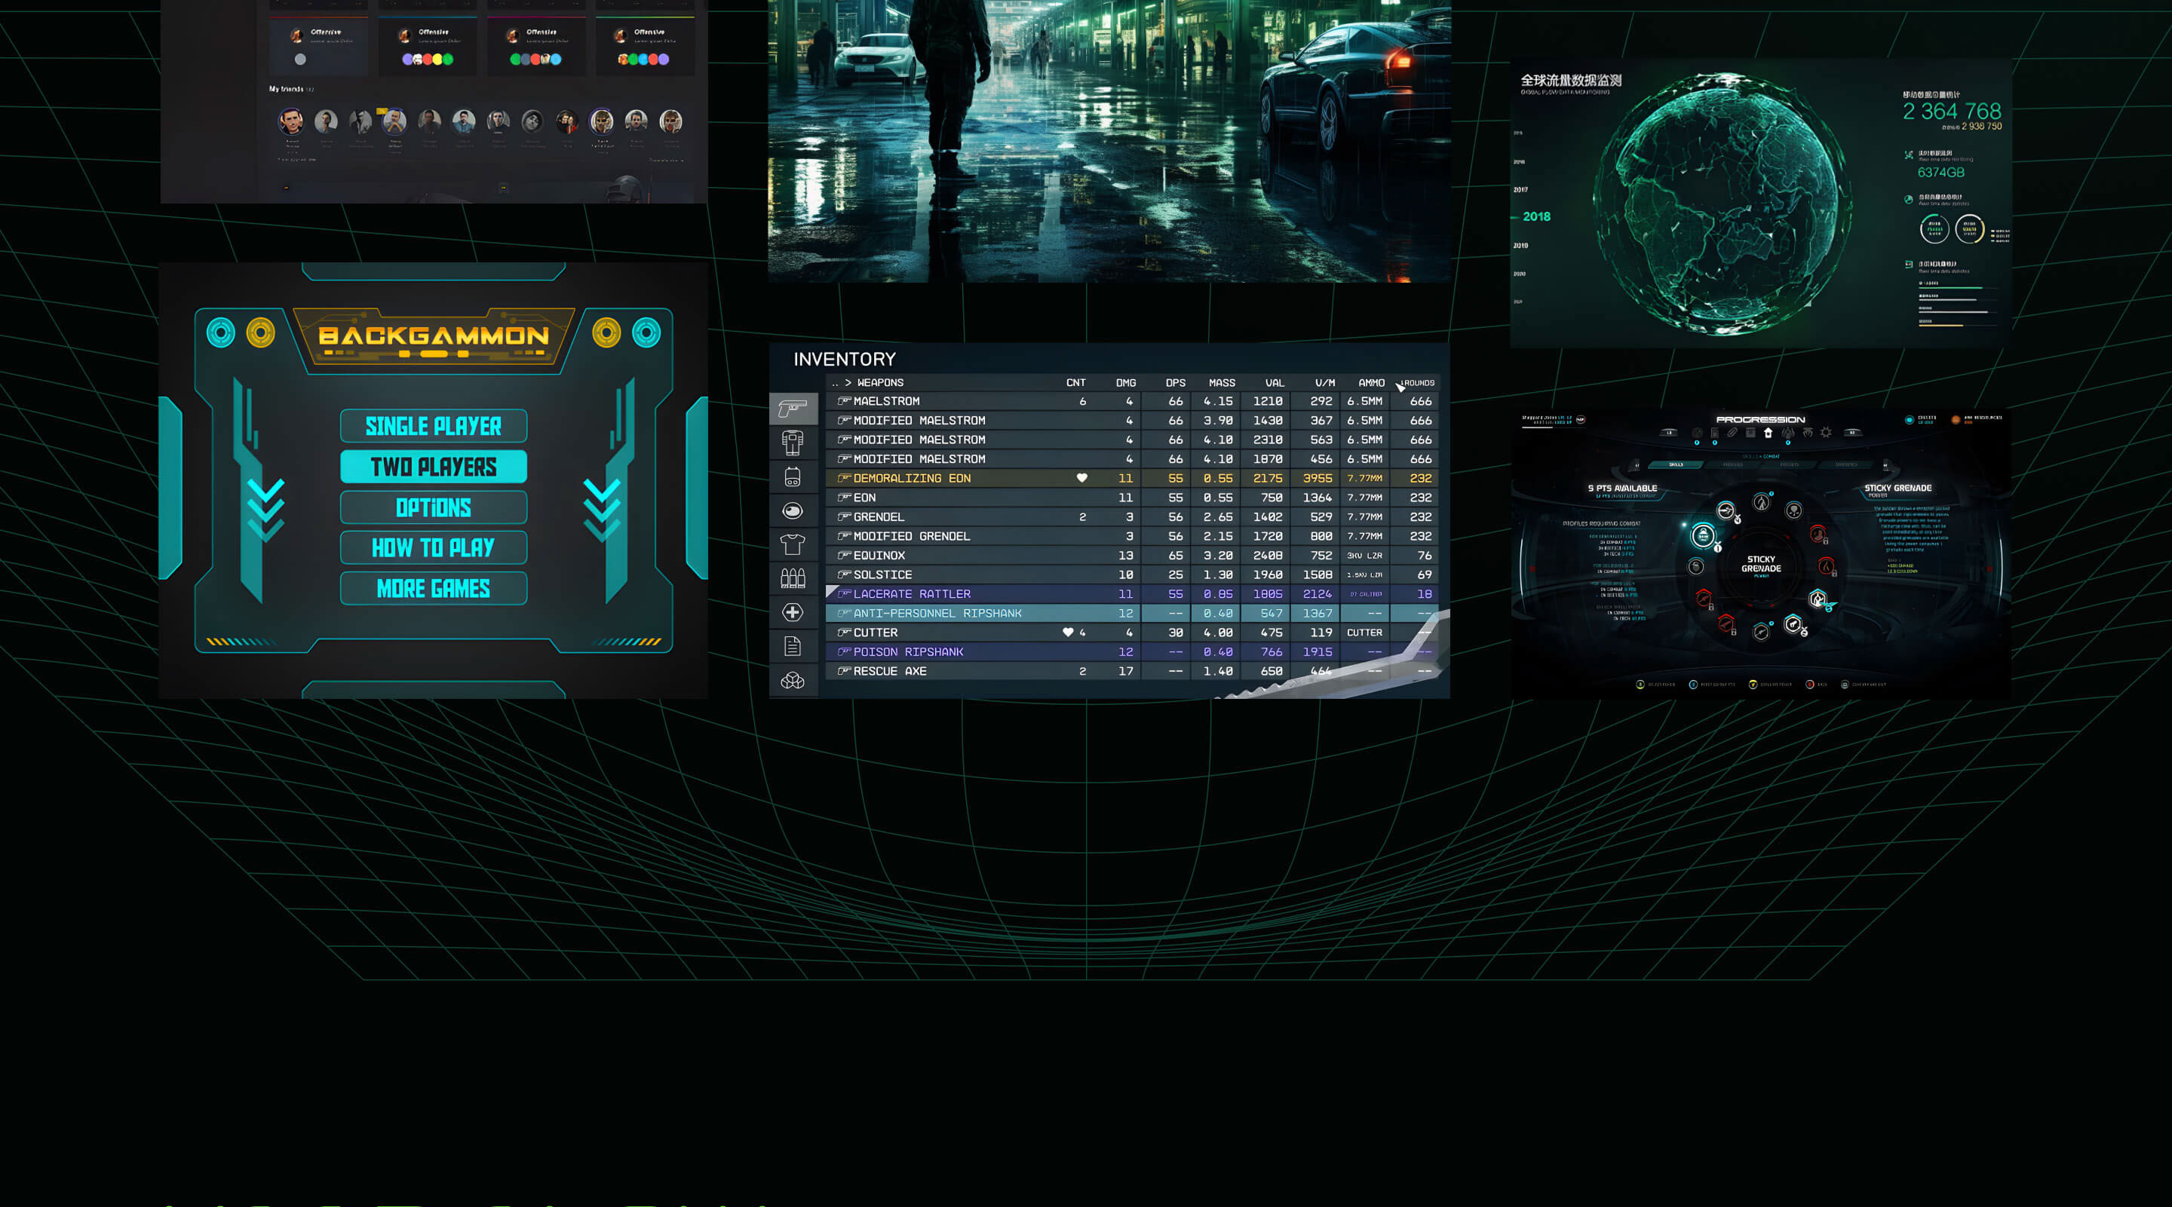Open More Games menu entry
This screenshot has width=2172, height=1207.
(434, 588)
